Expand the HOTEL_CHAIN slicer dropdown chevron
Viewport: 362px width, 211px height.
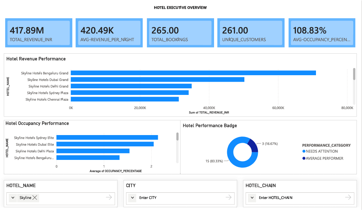252,197
